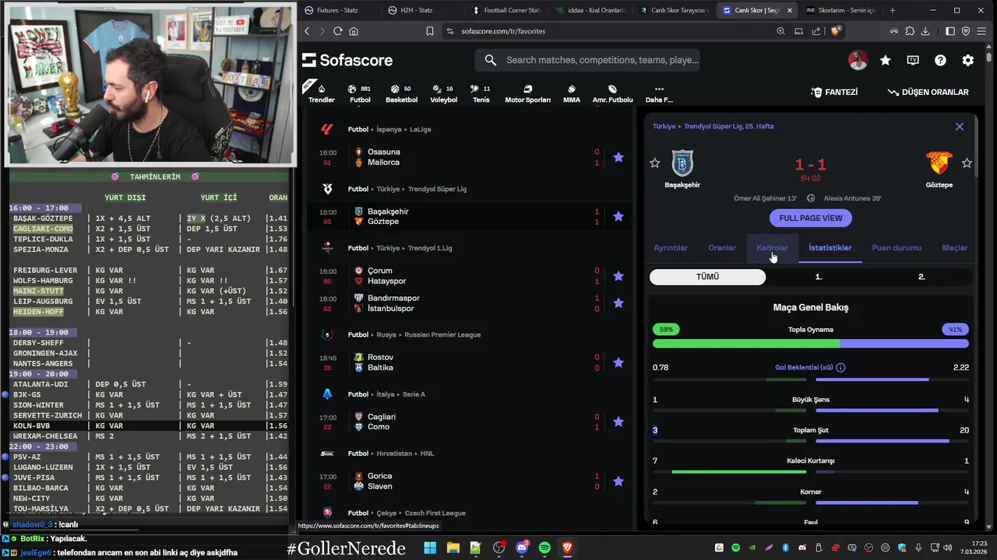The height and width of the screenshot is (560, 997).
Task: Toggle favorite star for Bandırmaspor–İstanbulspor
Action: (618, 303)
